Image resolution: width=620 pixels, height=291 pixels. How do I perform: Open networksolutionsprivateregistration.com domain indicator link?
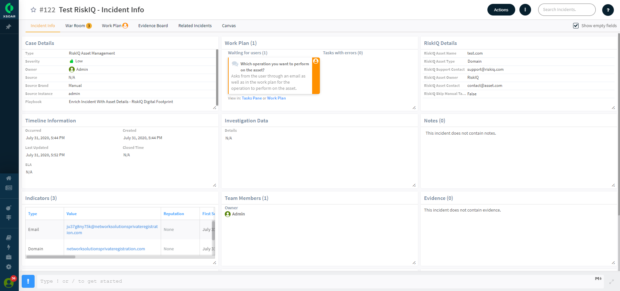point(106,249)
